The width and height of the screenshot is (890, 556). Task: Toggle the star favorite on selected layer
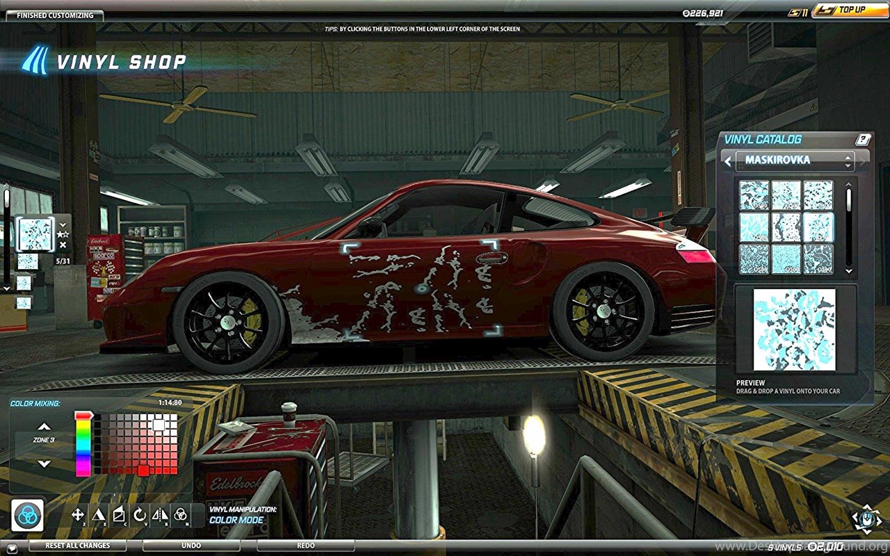[x=63, y=234]
